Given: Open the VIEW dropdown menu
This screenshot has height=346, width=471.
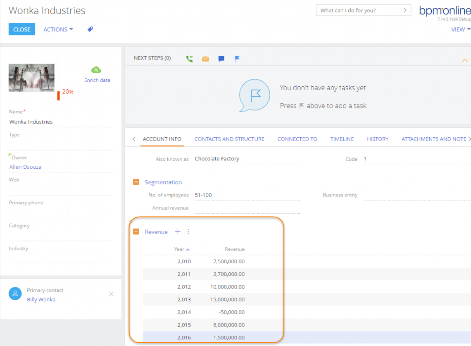Looking at the screenshot, I should point(461,29).
